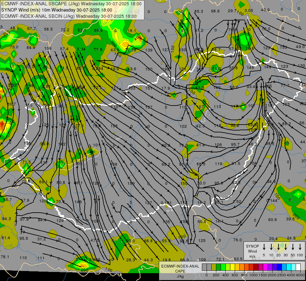
Task: Pick the pure yellow swatch in CAPE scale
Action: [x=233, y=267]
